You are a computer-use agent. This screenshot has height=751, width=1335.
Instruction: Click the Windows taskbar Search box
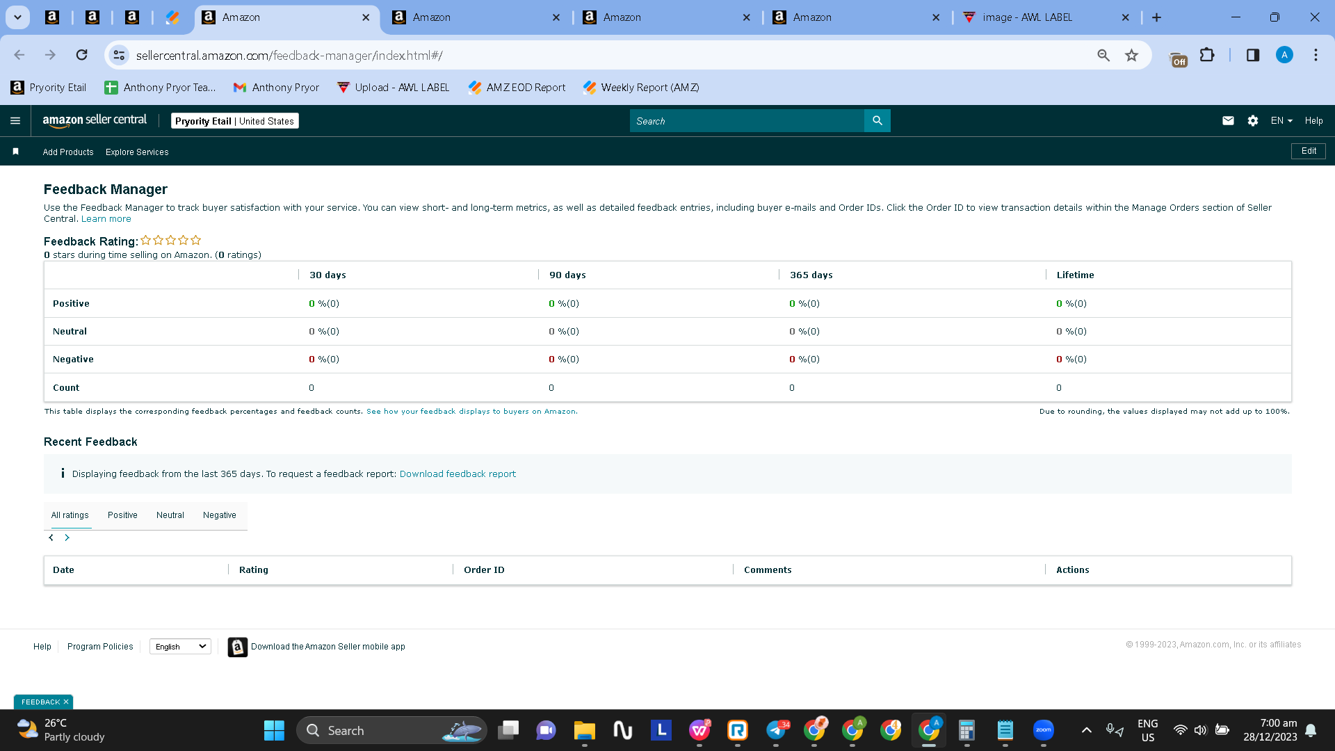[392, 730]
